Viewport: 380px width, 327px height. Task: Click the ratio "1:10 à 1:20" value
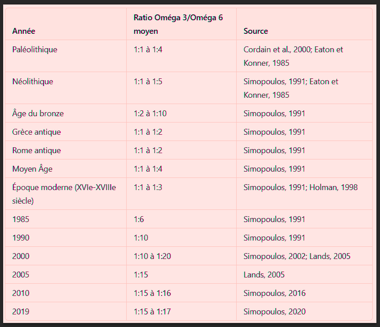[152, 256]
